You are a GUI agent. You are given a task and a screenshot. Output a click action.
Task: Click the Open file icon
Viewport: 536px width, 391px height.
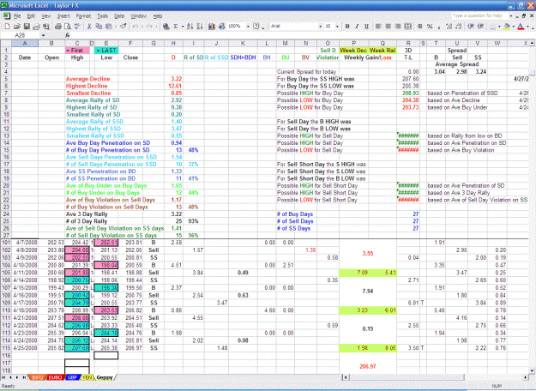pos(17,27)
